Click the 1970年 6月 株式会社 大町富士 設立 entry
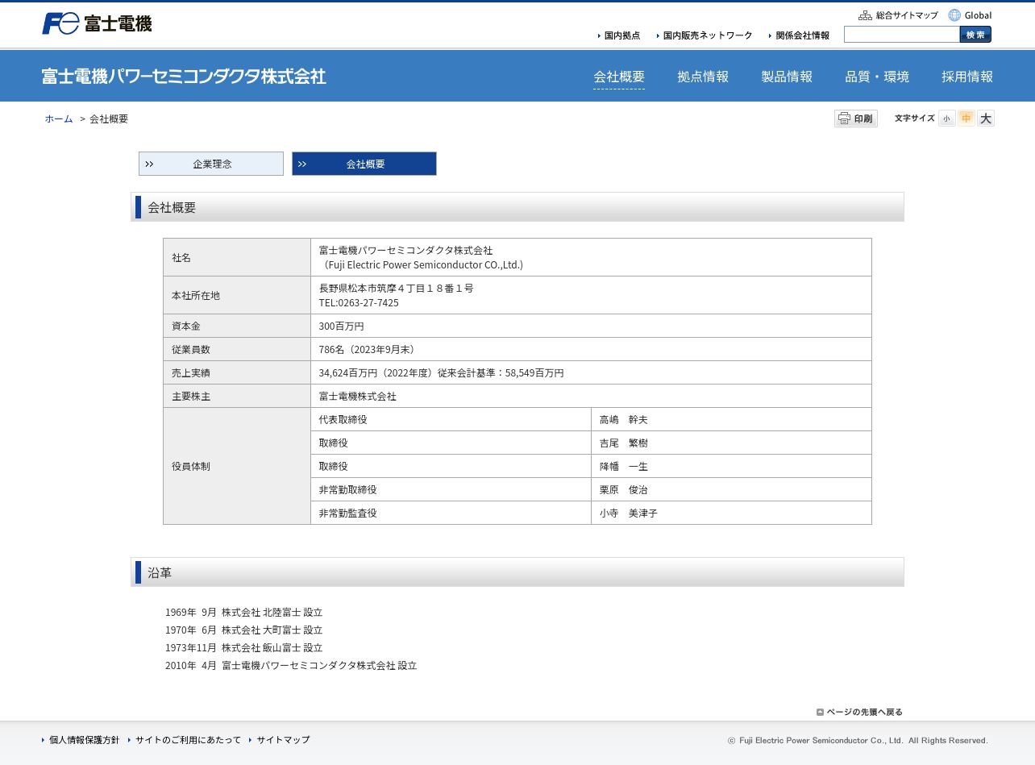 pyautogui.click(x=244, y=630)
